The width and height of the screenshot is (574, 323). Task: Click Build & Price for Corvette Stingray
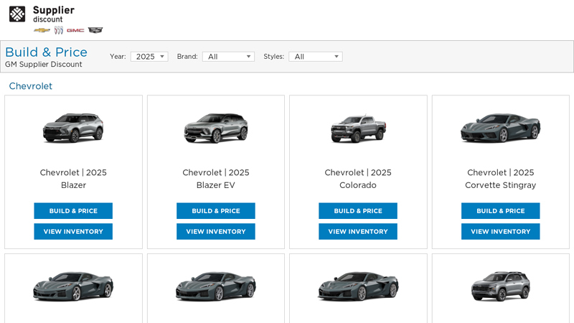point(500,211)
